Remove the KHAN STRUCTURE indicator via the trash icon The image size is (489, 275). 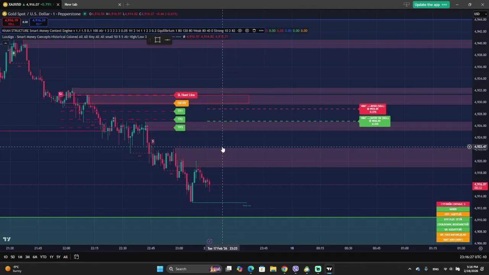click(x=254, y=31)
